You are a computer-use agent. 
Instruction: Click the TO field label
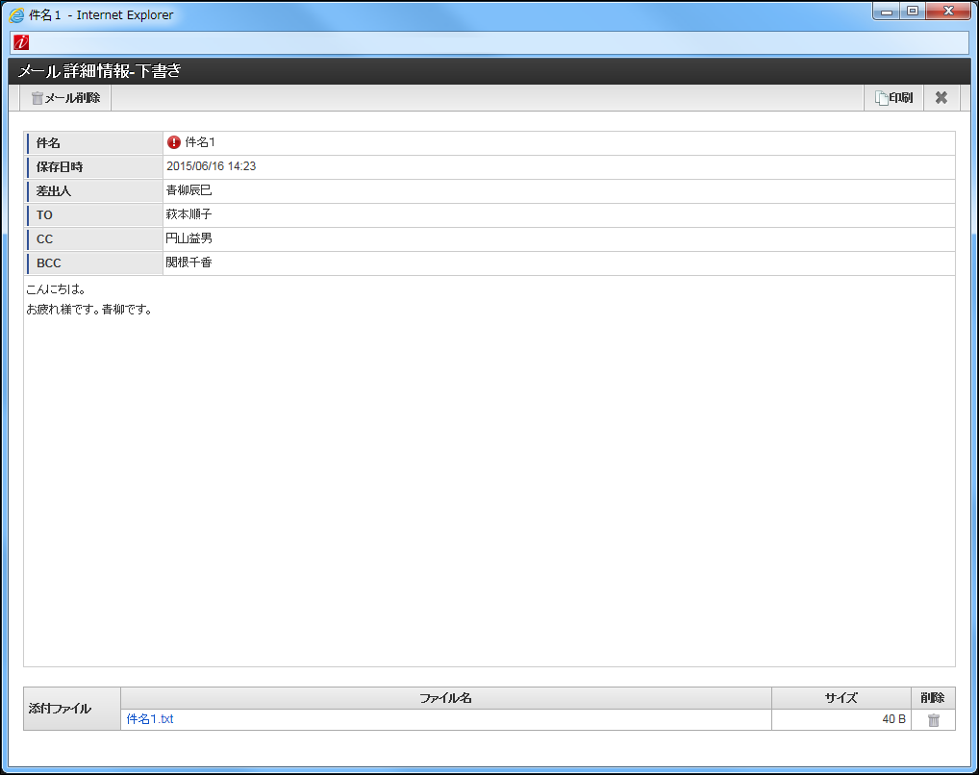click(x=44, y=214)
